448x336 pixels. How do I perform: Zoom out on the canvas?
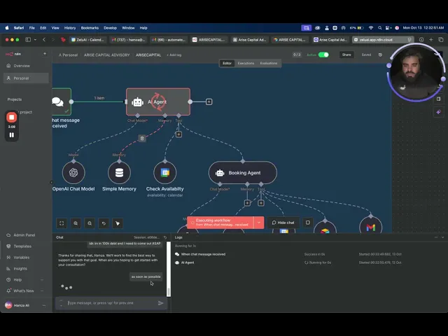90,223
